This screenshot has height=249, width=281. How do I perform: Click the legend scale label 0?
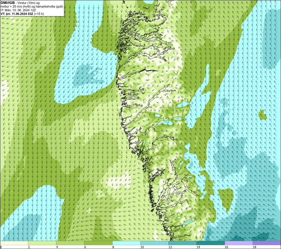click(x=1, y=247)
